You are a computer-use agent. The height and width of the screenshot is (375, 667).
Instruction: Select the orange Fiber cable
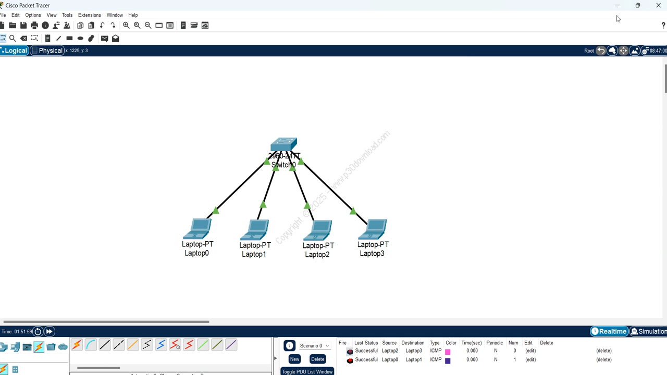click(133, 345)
